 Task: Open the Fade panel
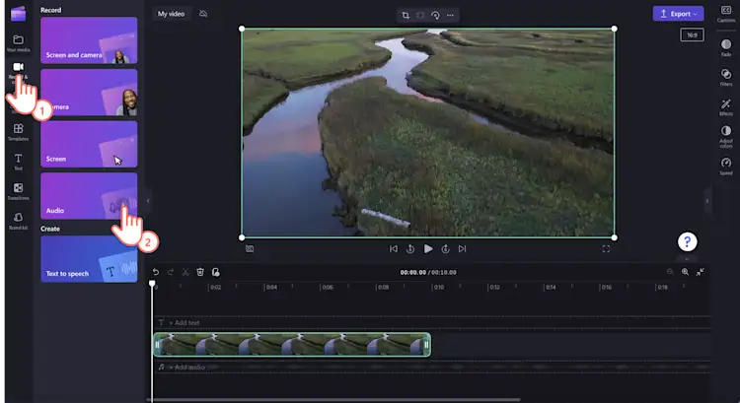(x=726, y=47)
